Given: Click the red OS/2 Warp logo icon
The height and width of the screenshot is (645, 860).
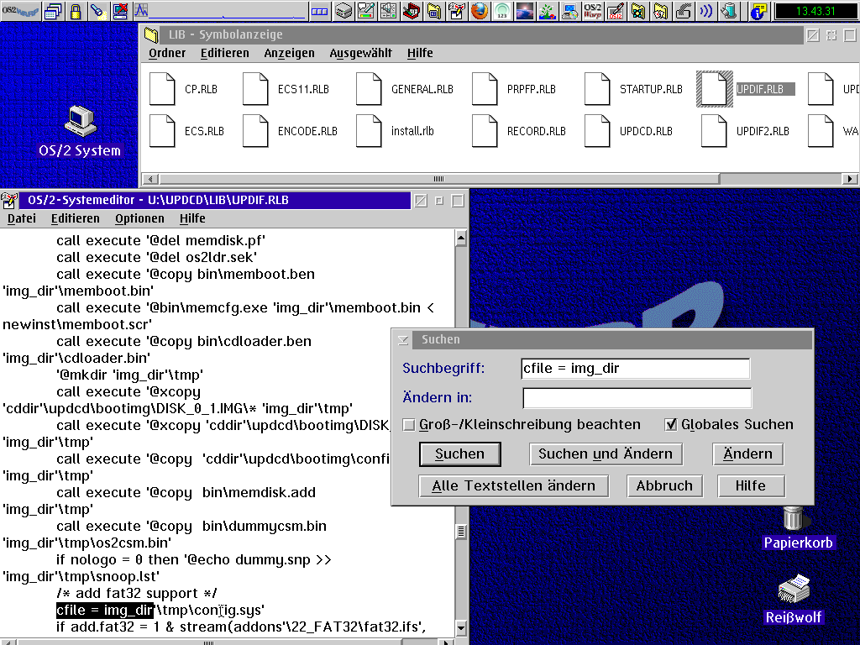Looking at the screenshot, I should pos(592,11).
